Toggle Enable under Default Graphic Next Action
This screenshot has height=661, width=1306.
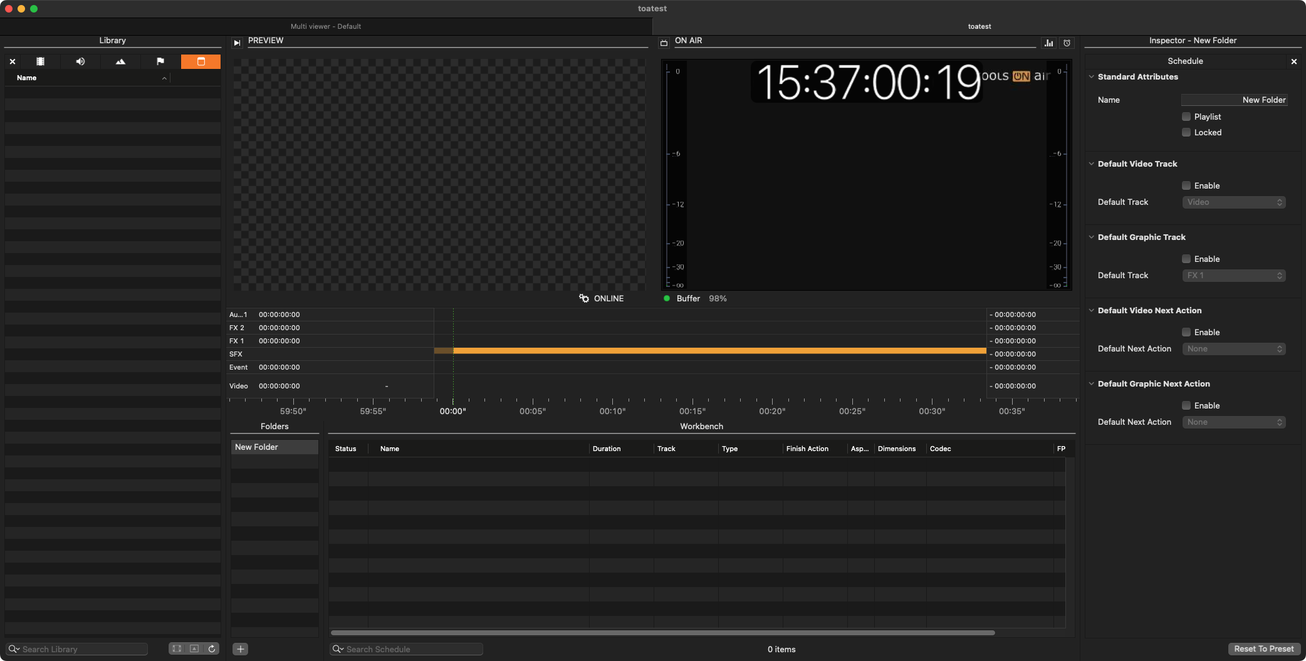pos(1186,405)
